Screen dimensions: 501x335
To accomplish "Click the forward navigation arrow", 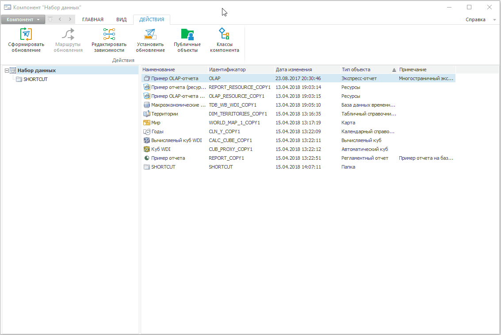I will [70, 19].
